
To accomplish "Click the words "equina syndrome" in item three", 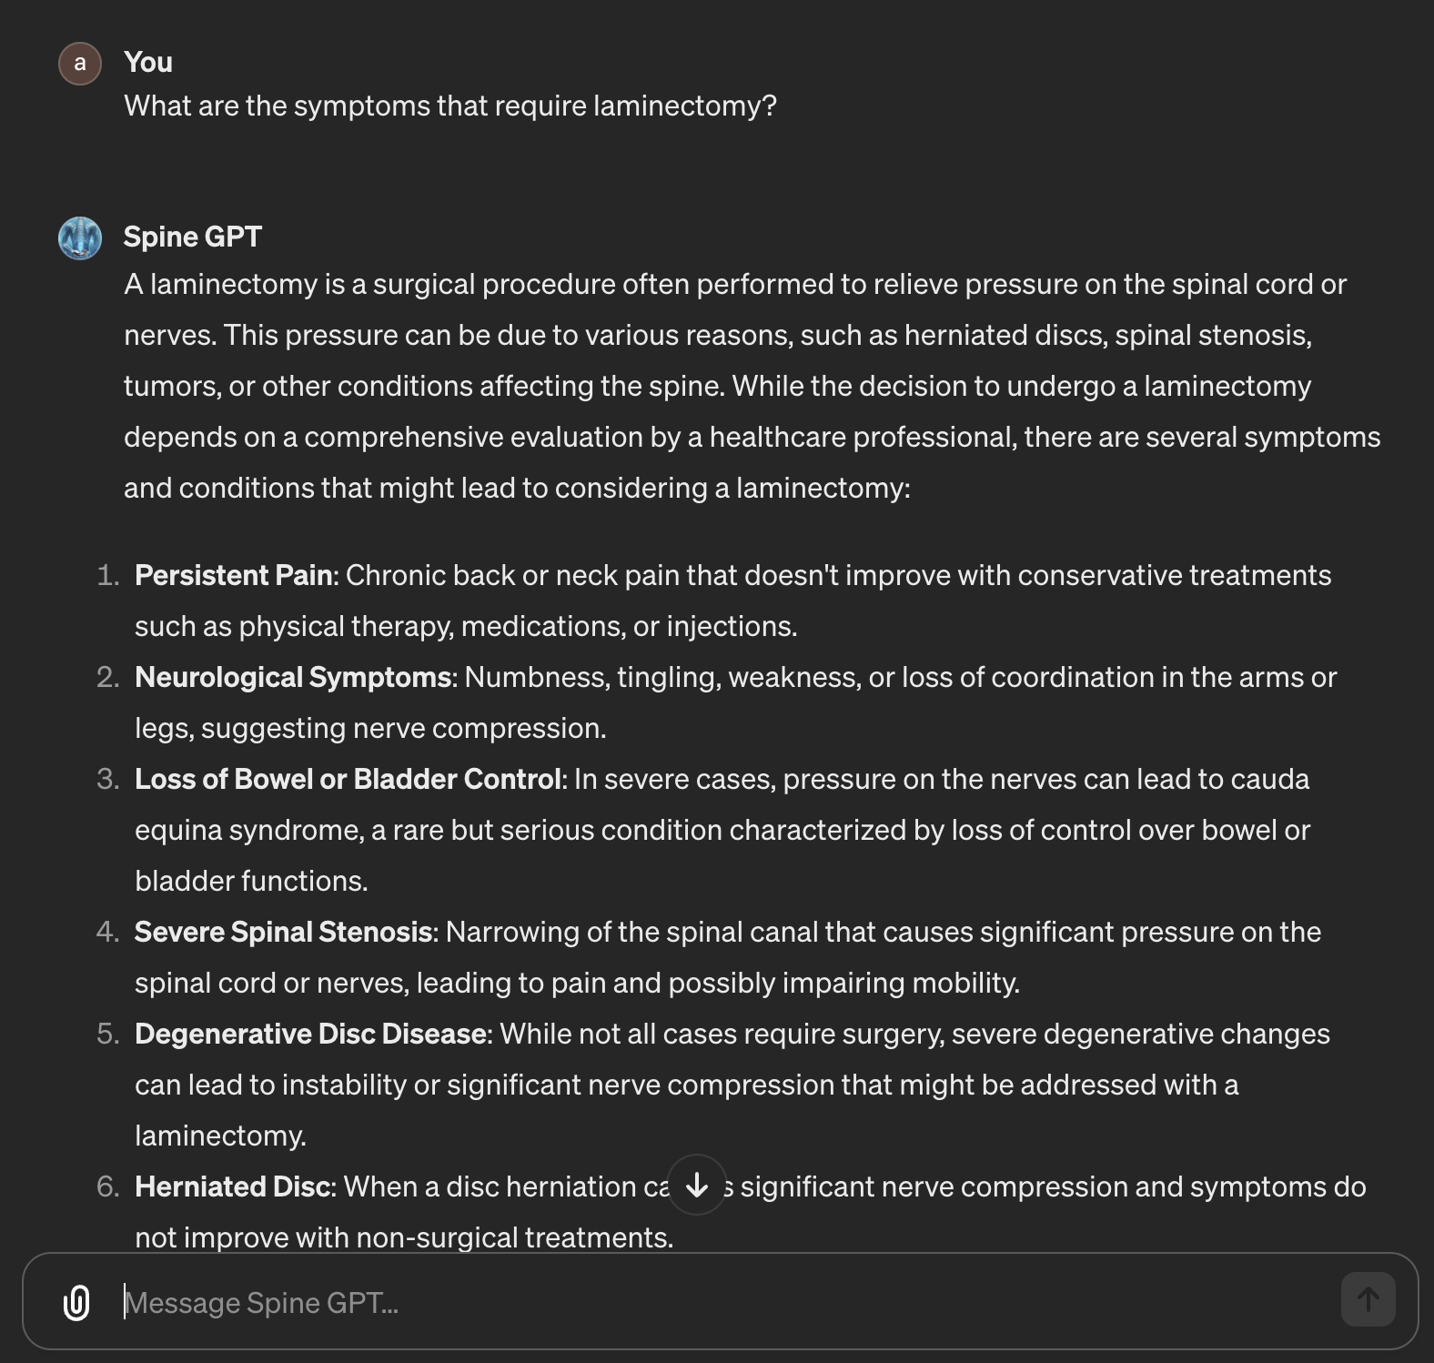I will coord(247,830).
